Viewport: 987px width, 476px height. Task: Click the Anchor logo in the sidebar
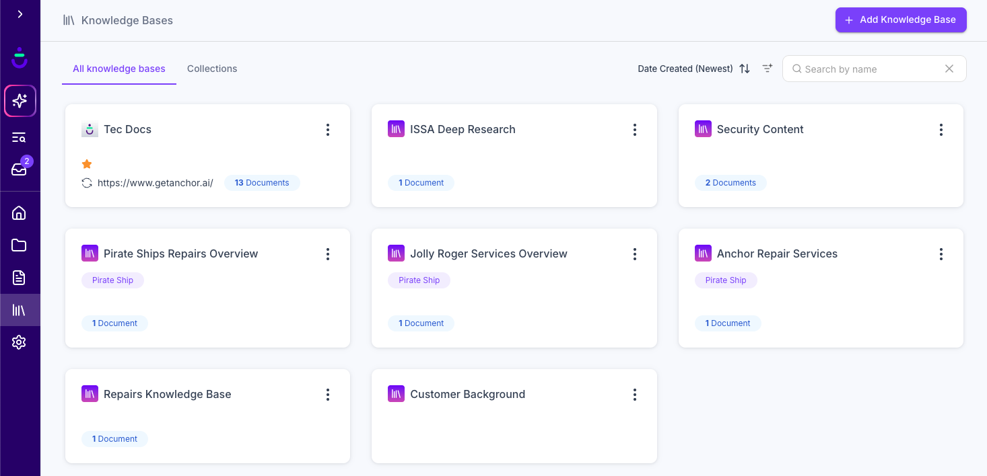coord(20,58)
